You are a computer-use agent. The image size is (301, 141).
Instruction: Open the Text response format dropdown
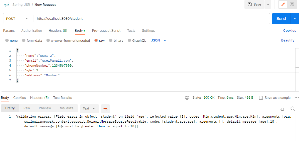tap(89, 108)
